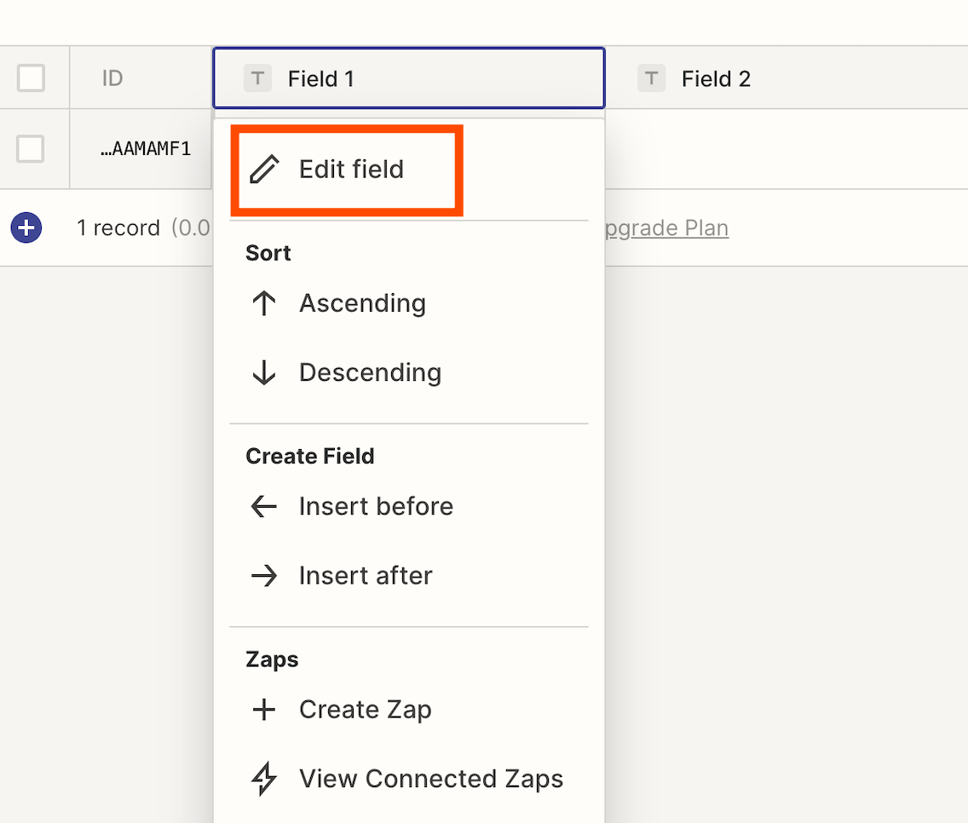Click the ascending sort arrow icon
The height and width of the screenshot is (823, 968).
[x=264, y=303]
